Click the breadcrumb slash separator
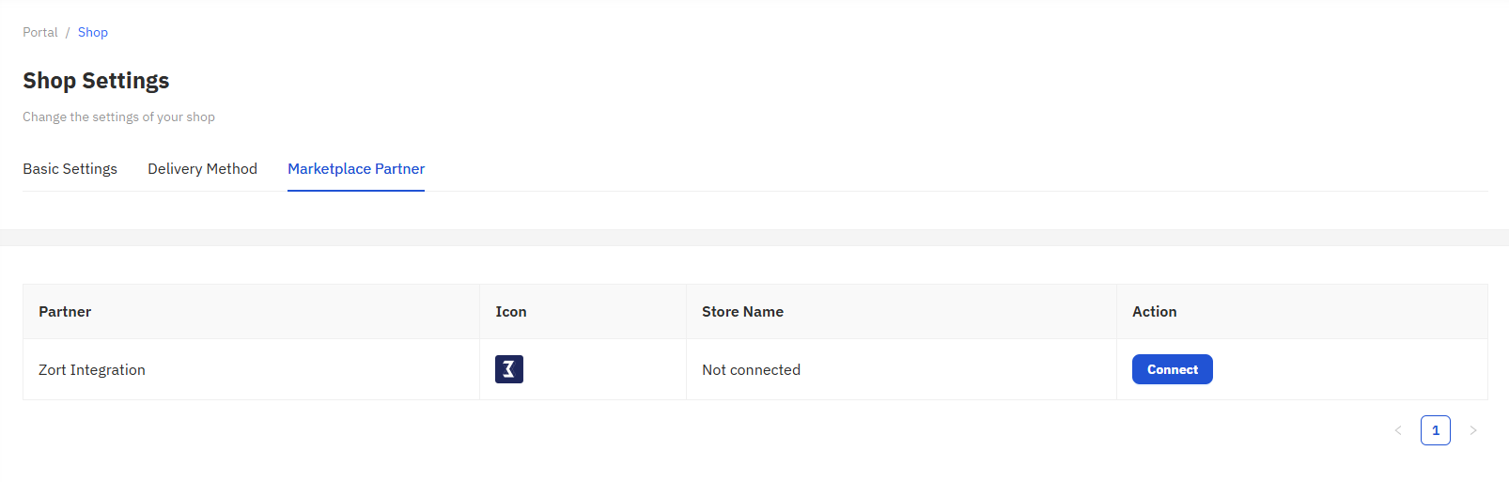Screen dimensions: 1509x482 click(x=68, y=32)
